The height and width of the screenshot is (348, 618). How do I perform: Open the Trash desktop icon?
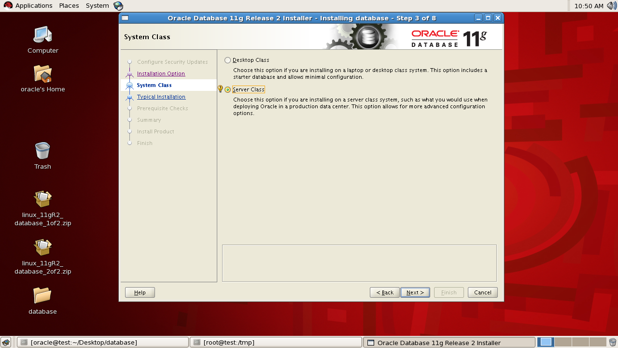pos(42,151)
